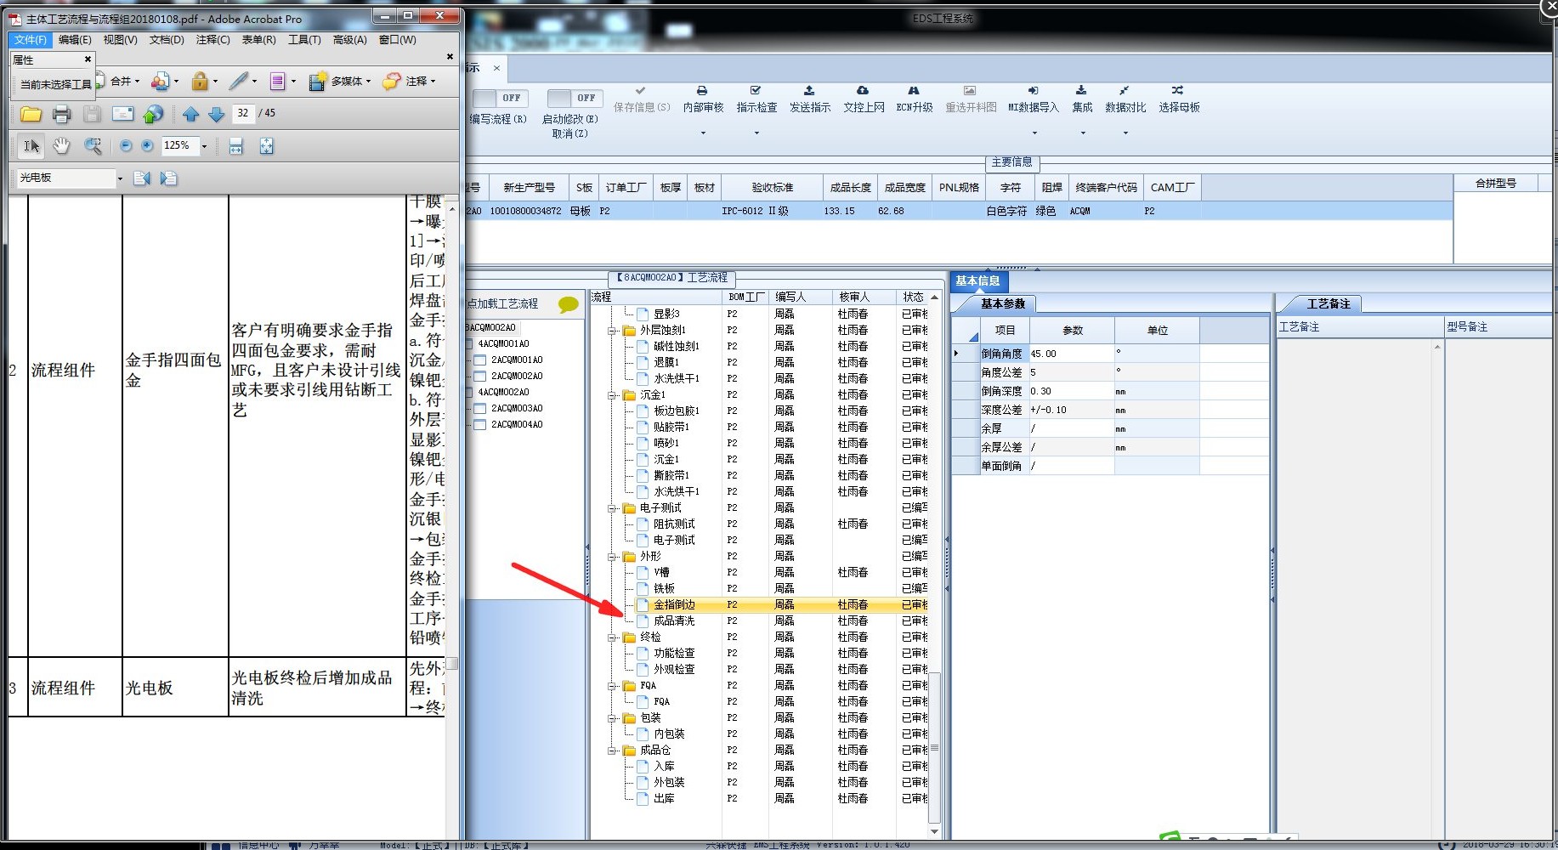Open the 文档(D) menu
This screenshot has width=1558, height=850.
coord(167,40)
